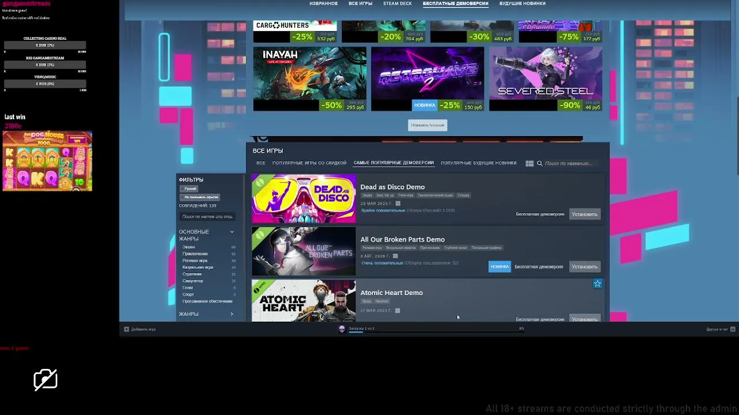The width and height of the screenshot is (739, 415).
Task: Install Dead as Disco Demo
Action: click(584, 214)
